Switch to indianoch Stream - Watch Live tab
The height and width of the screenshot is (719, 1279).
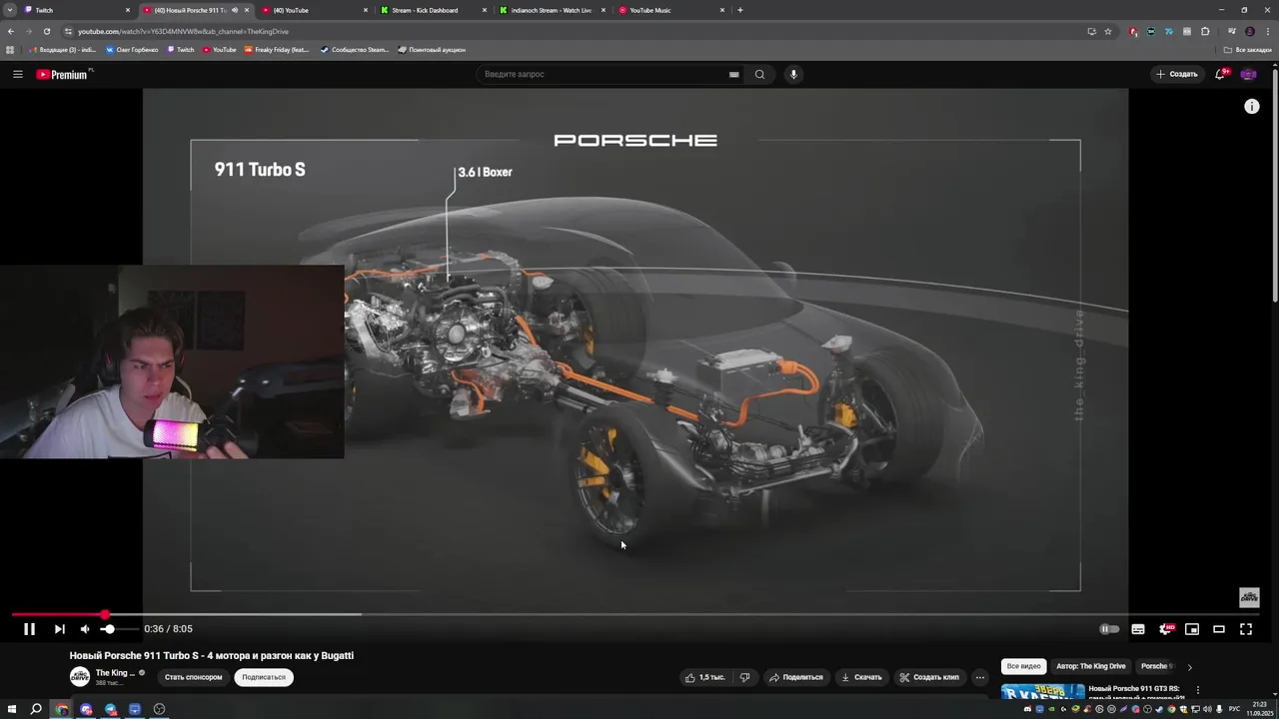coord(553,10)
